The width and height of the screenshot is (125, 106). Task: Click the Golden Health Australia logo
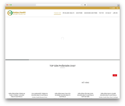[x=16, y=13]
